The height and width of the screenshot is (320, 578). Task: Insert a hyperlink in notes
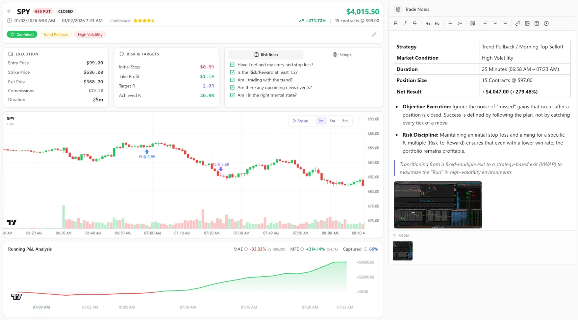click(x=518, y=23)
